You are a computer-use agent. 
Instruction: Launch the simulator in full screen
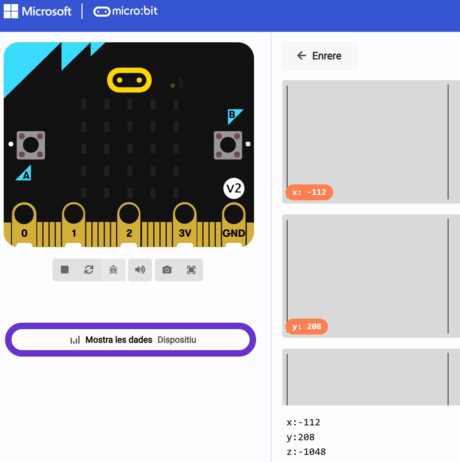click(x=191, y=270)
